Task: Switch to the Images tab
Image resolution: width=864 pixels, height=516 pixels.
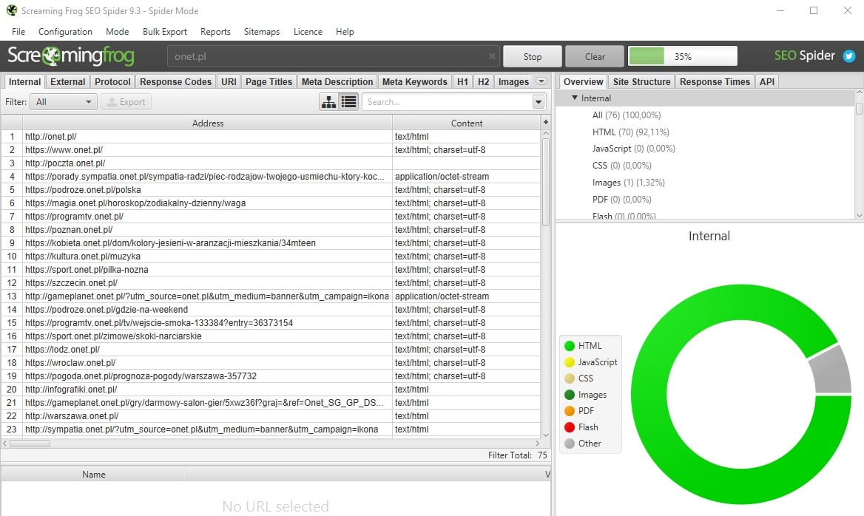Action: (513, 81)
